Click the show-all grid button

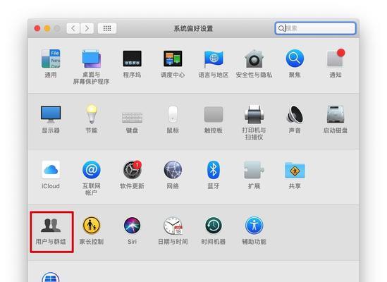pos(107,28)
